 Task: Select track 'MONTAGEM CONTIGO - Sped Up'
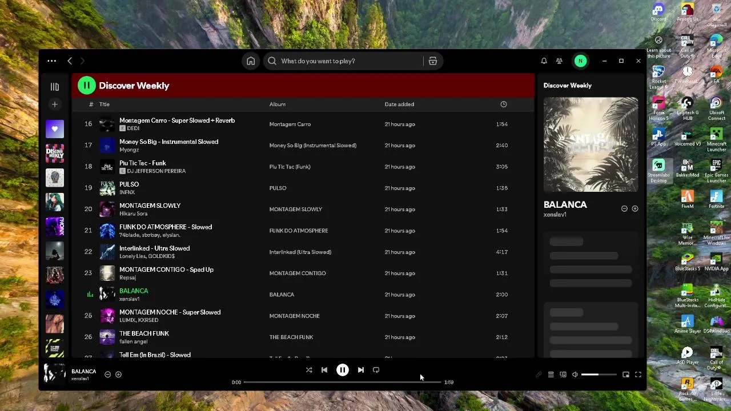pyautogui.click(x=166, y=269)
